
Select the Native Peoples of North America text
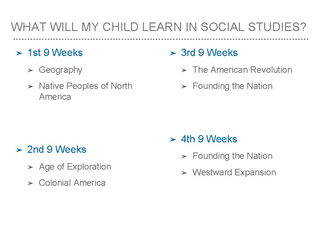(x=85, y=91)
